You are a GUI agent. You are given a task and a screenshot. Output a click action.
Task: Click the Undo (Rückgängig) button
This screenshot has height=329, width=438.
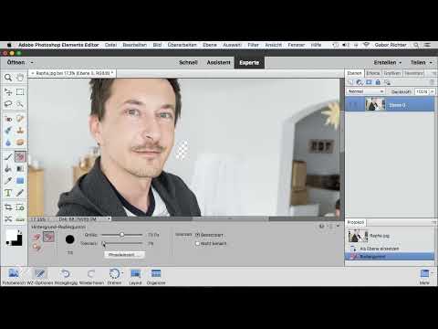point(66,276)
